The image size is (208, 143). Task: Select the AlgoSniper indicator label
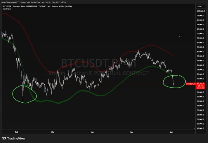pyautogui.click(x=7, y=9)
